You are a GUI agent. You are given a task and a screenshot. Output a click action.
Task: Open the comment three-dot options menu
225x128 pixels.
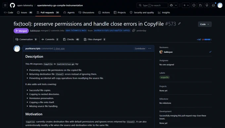click(x=150, y=48)
